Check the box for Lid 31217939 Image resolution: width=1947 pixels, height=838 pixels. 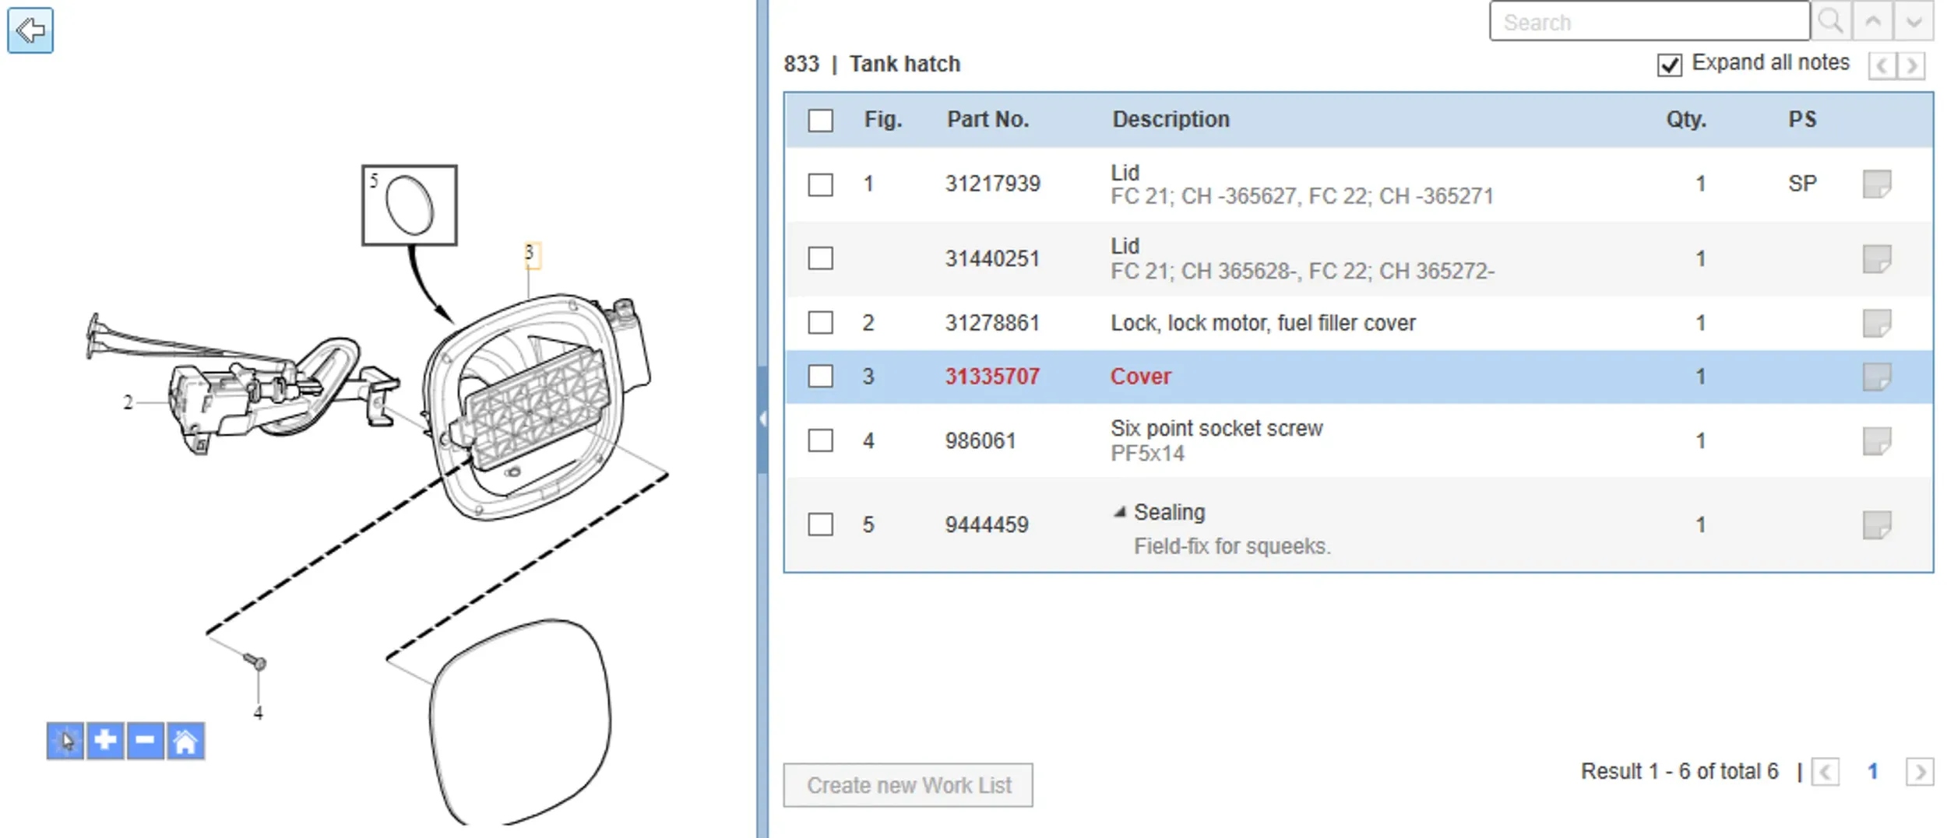point(820,185)
